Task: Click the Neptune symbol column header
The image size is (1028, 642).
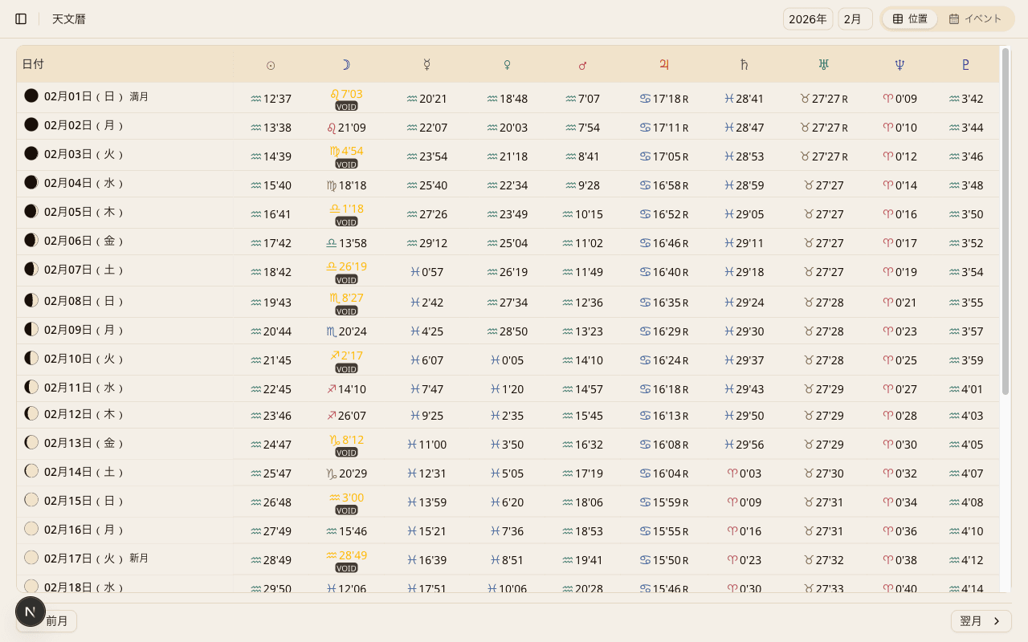Action: 899,65
